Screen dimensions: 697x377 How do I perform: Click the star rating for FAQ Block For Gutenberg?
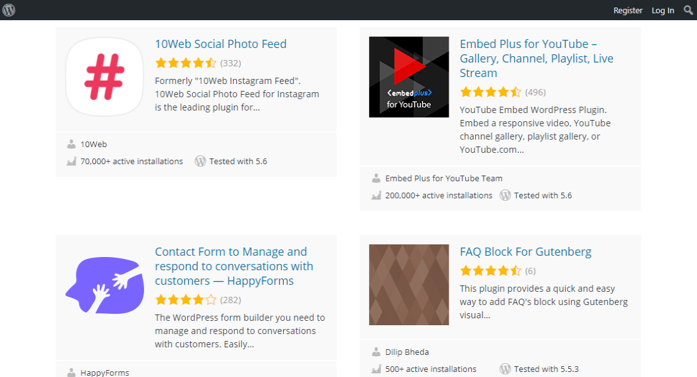coord(491,271)
